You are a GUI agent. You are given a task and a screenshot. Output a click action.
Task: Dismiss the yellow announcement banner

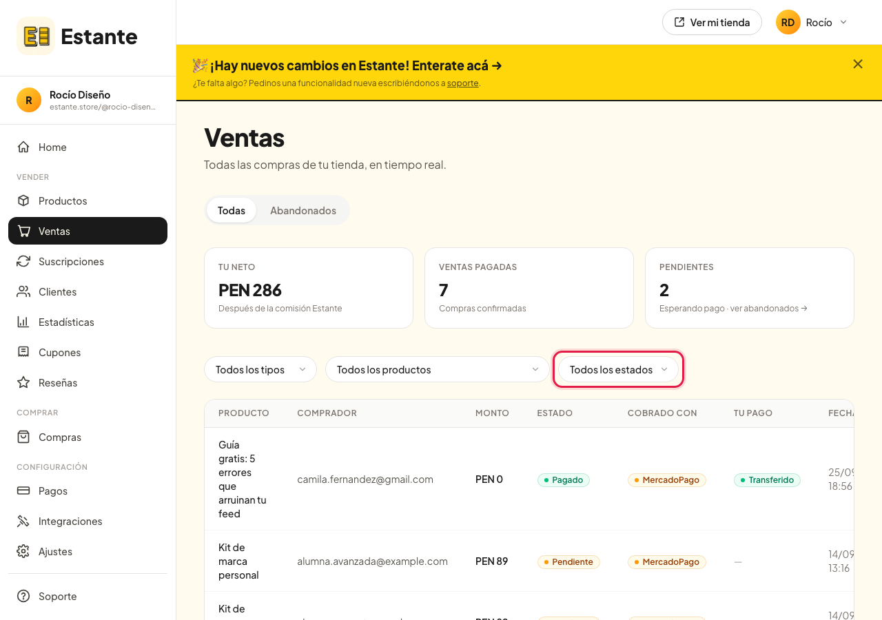[x=858, y=64]
